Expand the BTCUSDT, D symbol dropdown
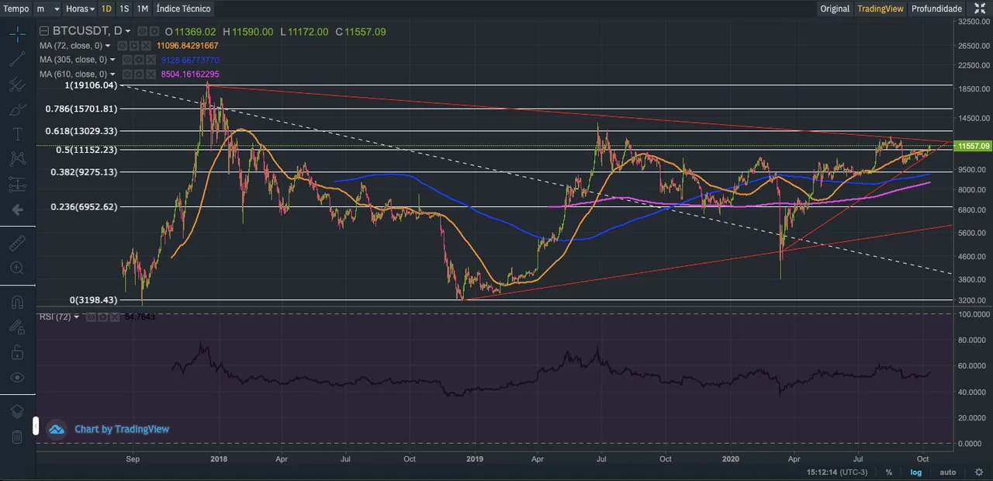 click(128, 31)
